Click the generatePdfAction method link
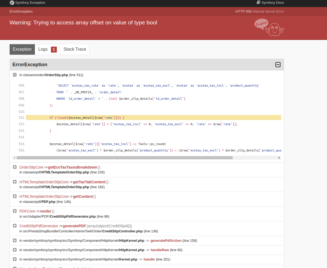This screenshot has height=268, width=327. click(x=166, y=240)
